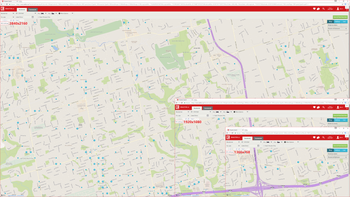This screenshot has width=350, height=197.
Task: Reload the page in front small browser window
Action: (x=232, y=133)
